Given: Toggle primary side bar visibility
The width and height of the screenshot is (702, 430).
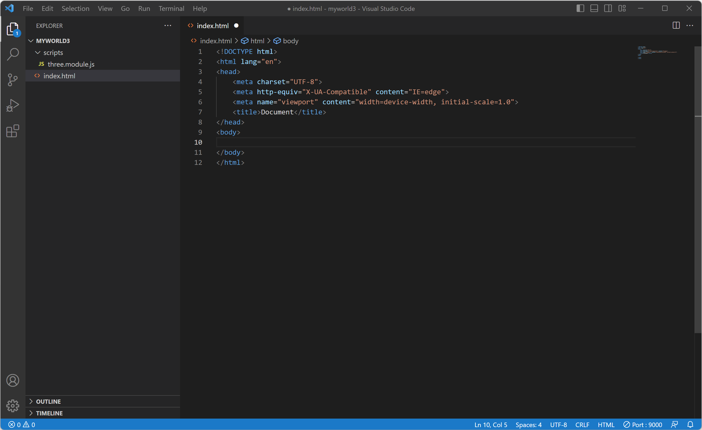Looking at the screenshot, I should point(580,8).
